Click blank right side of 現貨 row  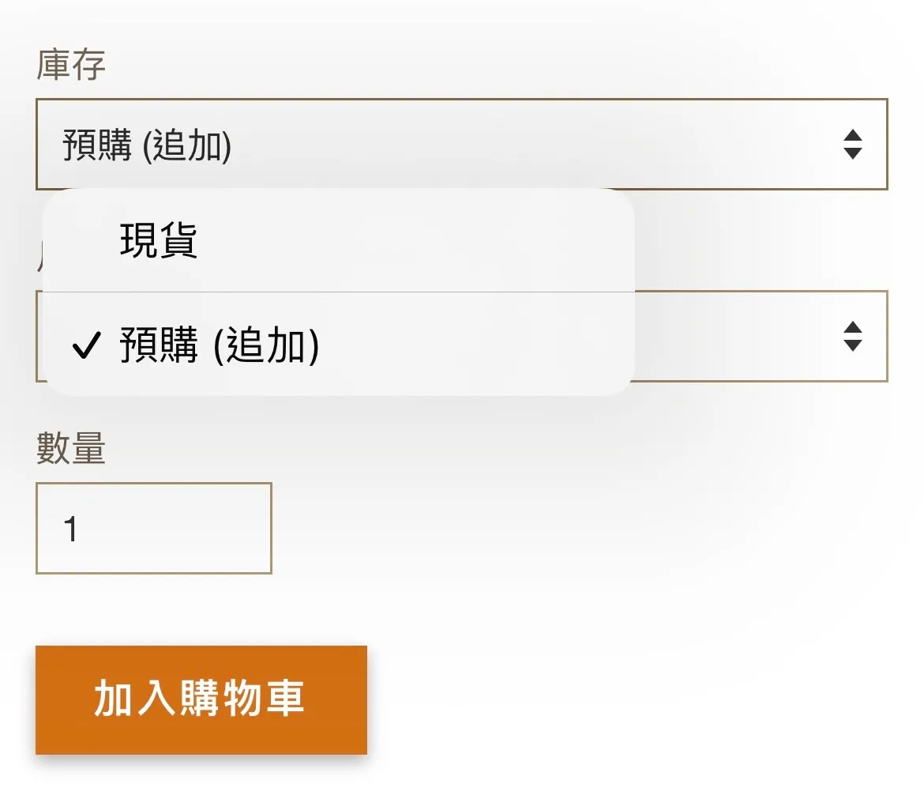[x=474, y=241]
